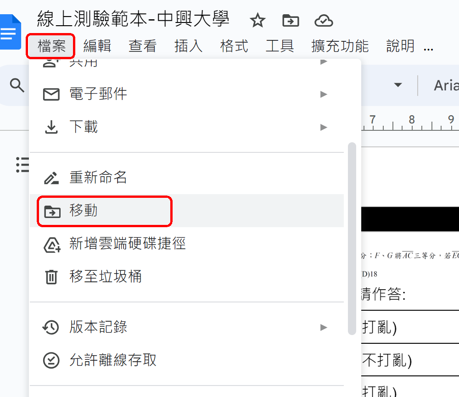Open the 擴充功能 menu
This screenshot has width=459, height=397.
(x=340, y=46)
